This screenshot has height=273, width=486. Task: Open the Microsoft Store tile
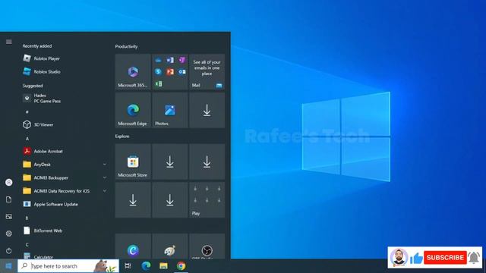click(133, 162)
